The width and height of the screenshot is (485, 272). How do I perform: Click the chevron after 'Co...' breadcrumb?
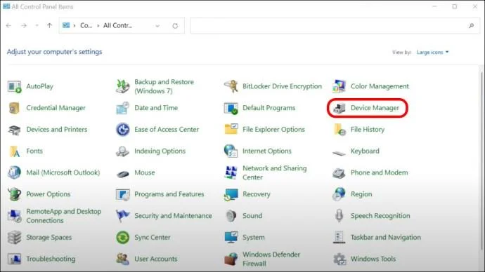click(x=98, y=26)
